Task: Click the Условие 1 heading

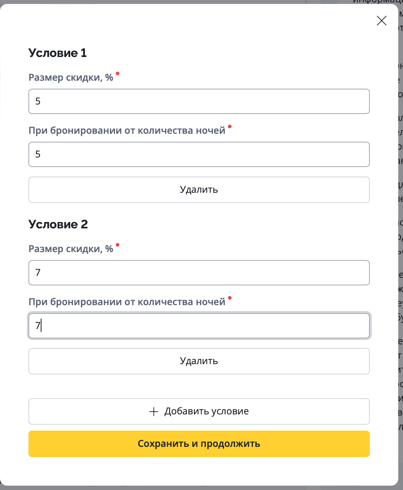Action: pyautogui.click(x=58, y=53)
